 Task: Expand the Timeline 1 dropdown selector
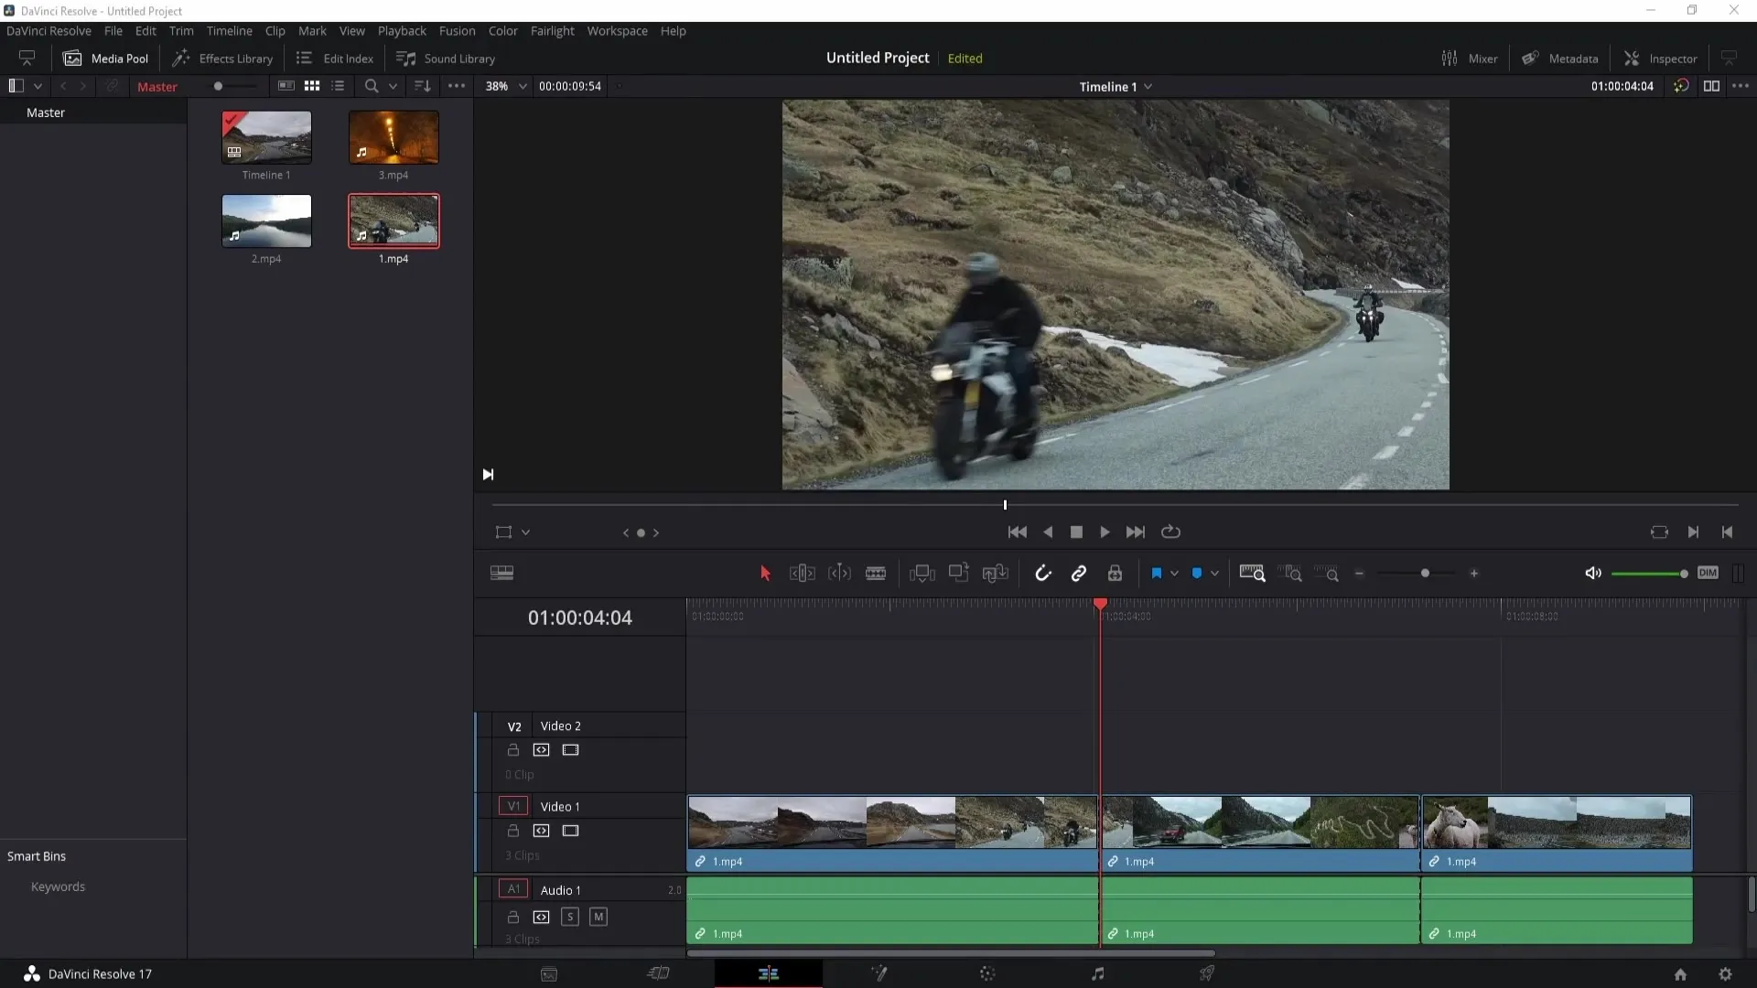[1150, 87]
